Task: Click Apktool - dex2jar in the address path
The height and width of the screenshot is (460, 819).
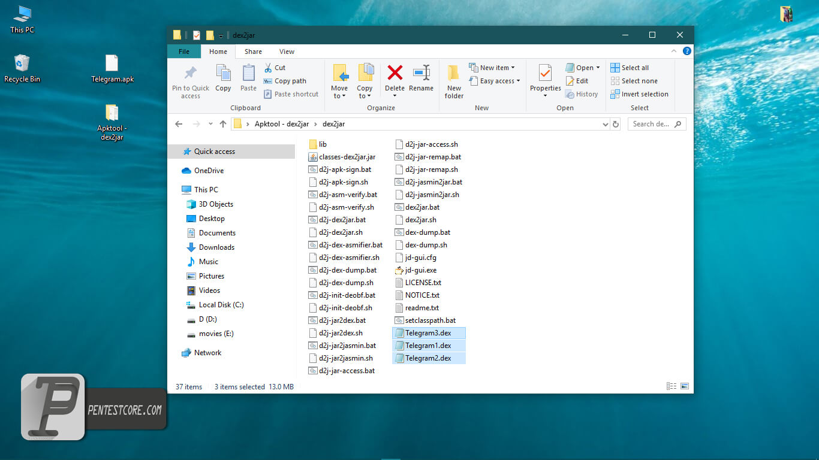Action: click(x=282, y=124)
